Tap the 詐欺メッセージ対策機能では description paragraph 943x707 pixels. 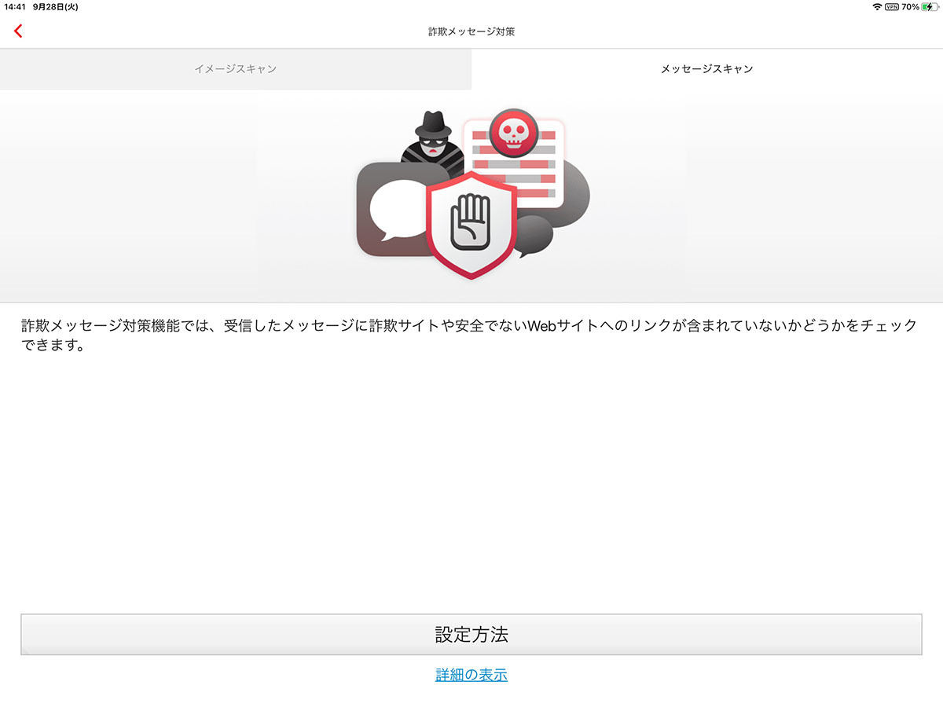470,335
